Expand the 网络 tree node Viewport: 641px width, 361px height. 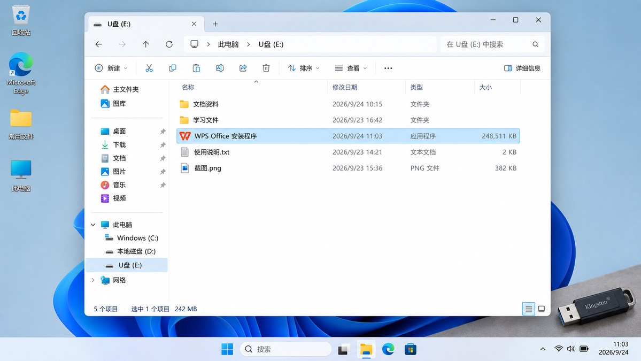click(93, 280)
